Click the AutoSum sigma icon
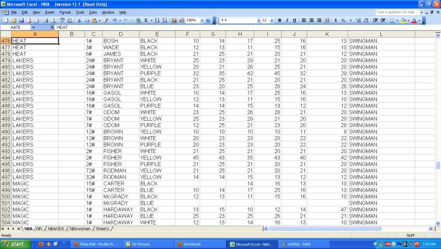 pos(146,20)
